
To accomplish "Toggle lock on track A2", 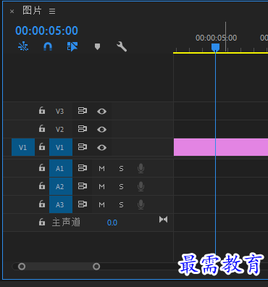I will (x=42, y=186).
